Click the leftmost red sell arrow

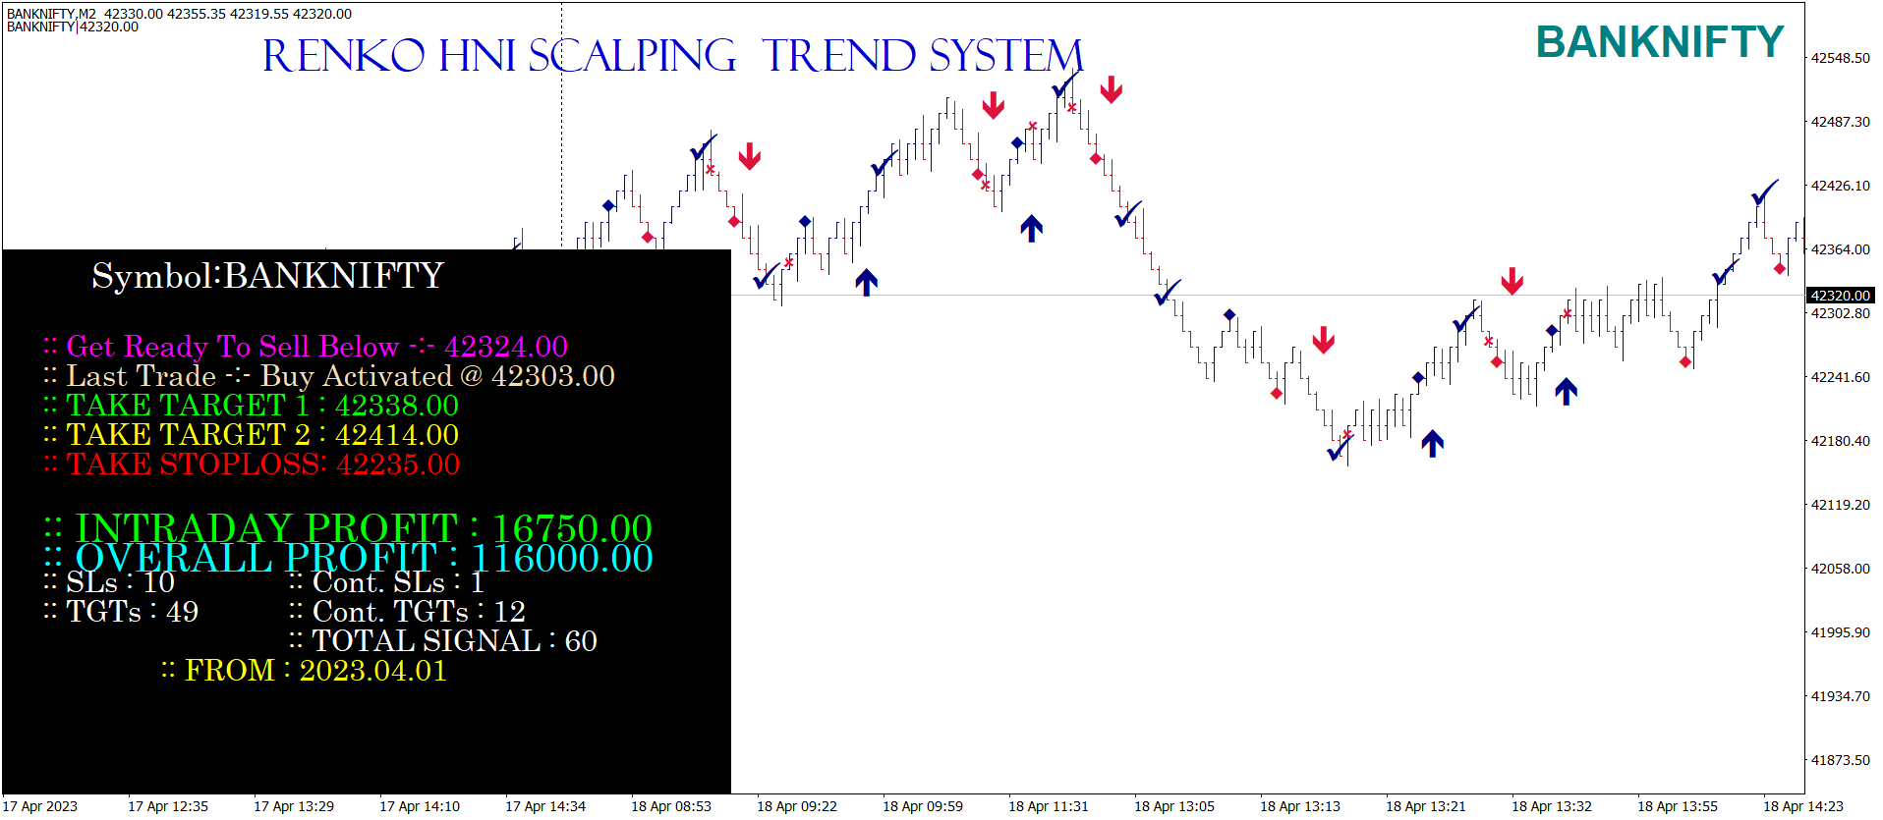pyautogui.click(x=750, y=156)
